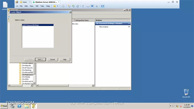Click the Cancel button in Create Object

pyautogui.click(x=52, y=60)
